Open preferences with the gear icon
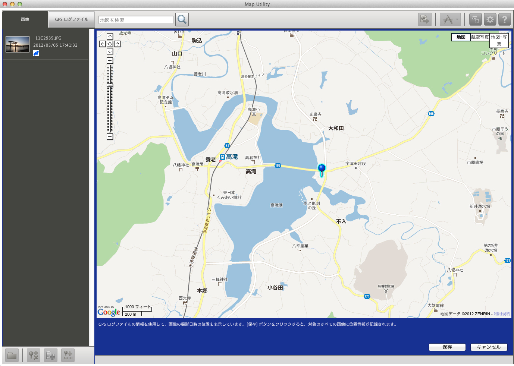This screenshot has width=514, height=366. pos(490,19)
